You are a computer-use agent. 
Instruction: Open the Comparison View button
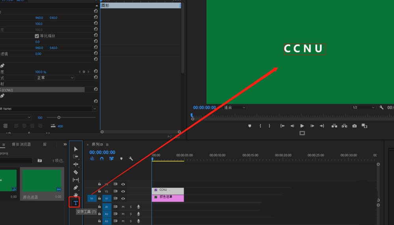(364, 126)
